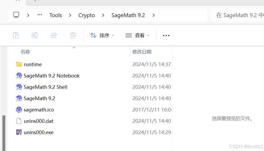Expand the chevron after Tools in breadcrumb
Viewport: 264px width, 151px height.
[70, 15]
